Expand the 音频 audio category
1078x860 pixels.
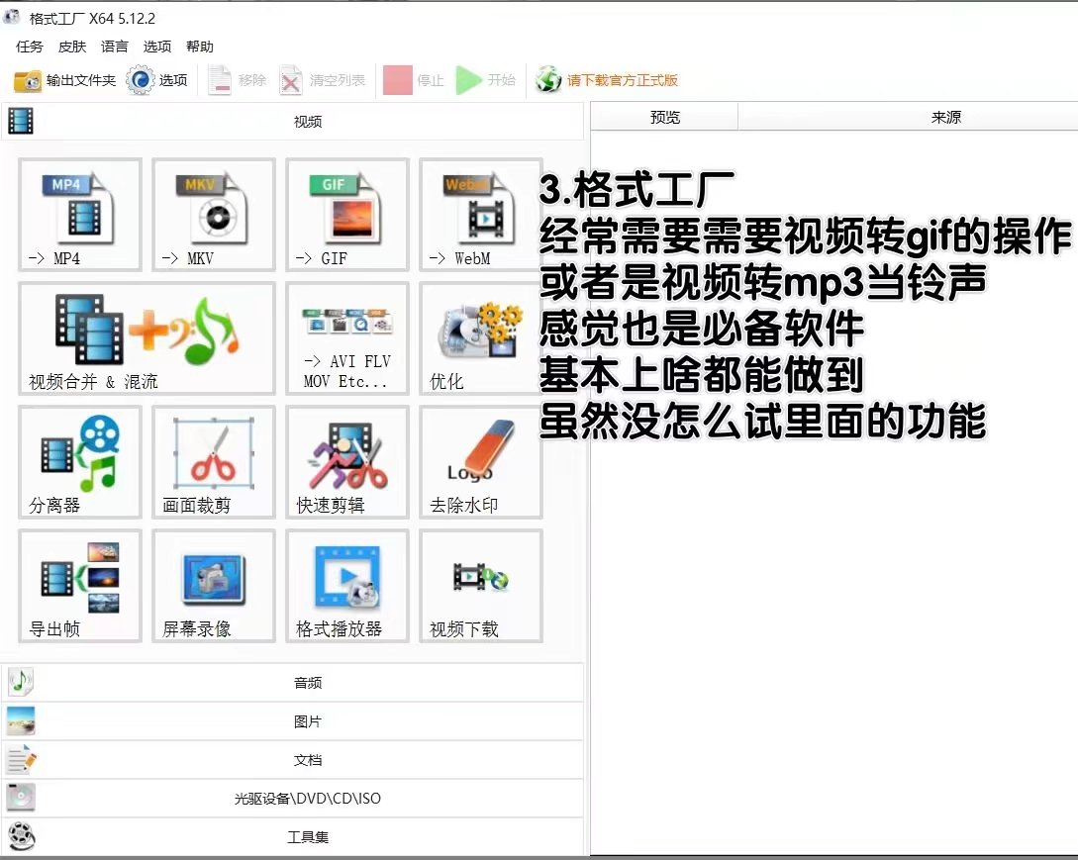(x=293, y=683)
